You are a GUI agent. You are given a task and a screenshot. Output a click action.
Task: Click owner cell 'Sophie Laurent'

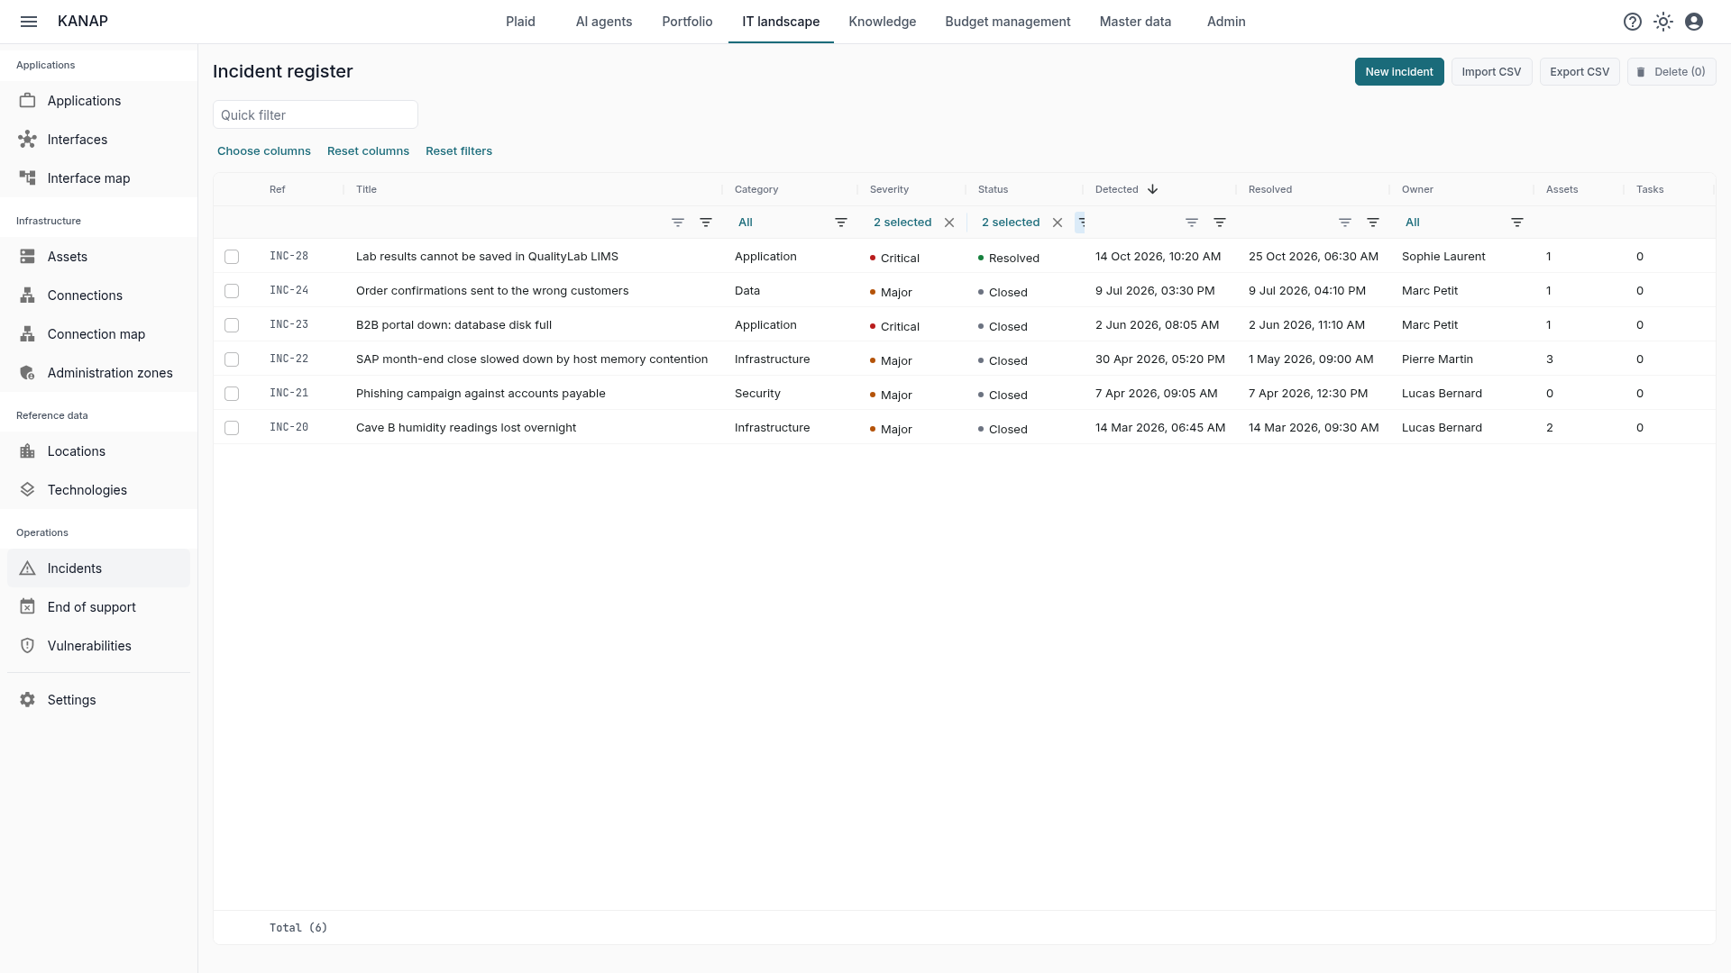click(x=1443, y=257)
